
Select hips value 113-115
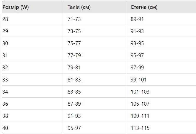pyautogui.click(x=140, y=128)
